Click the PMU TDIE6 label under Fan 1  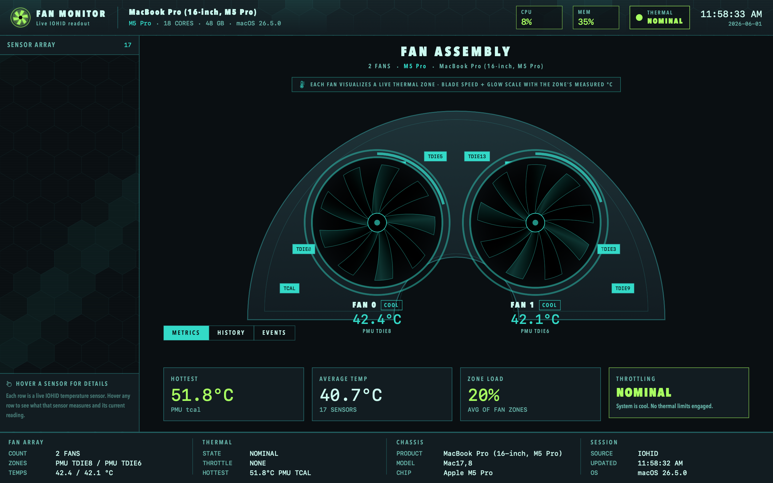535,331
